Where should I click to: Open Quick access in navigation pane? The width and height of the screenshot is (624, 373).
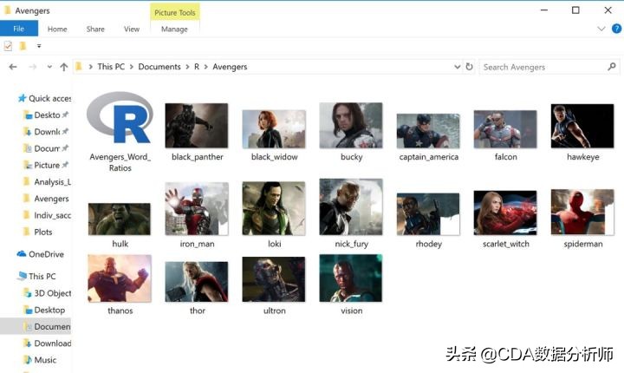(x=44, y=98)
